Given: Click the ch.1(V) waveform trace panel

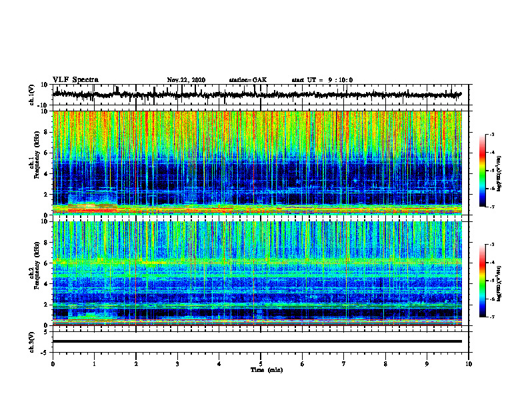Looking at the screenshot, I should pyautogui.click(x=261, y=95).
